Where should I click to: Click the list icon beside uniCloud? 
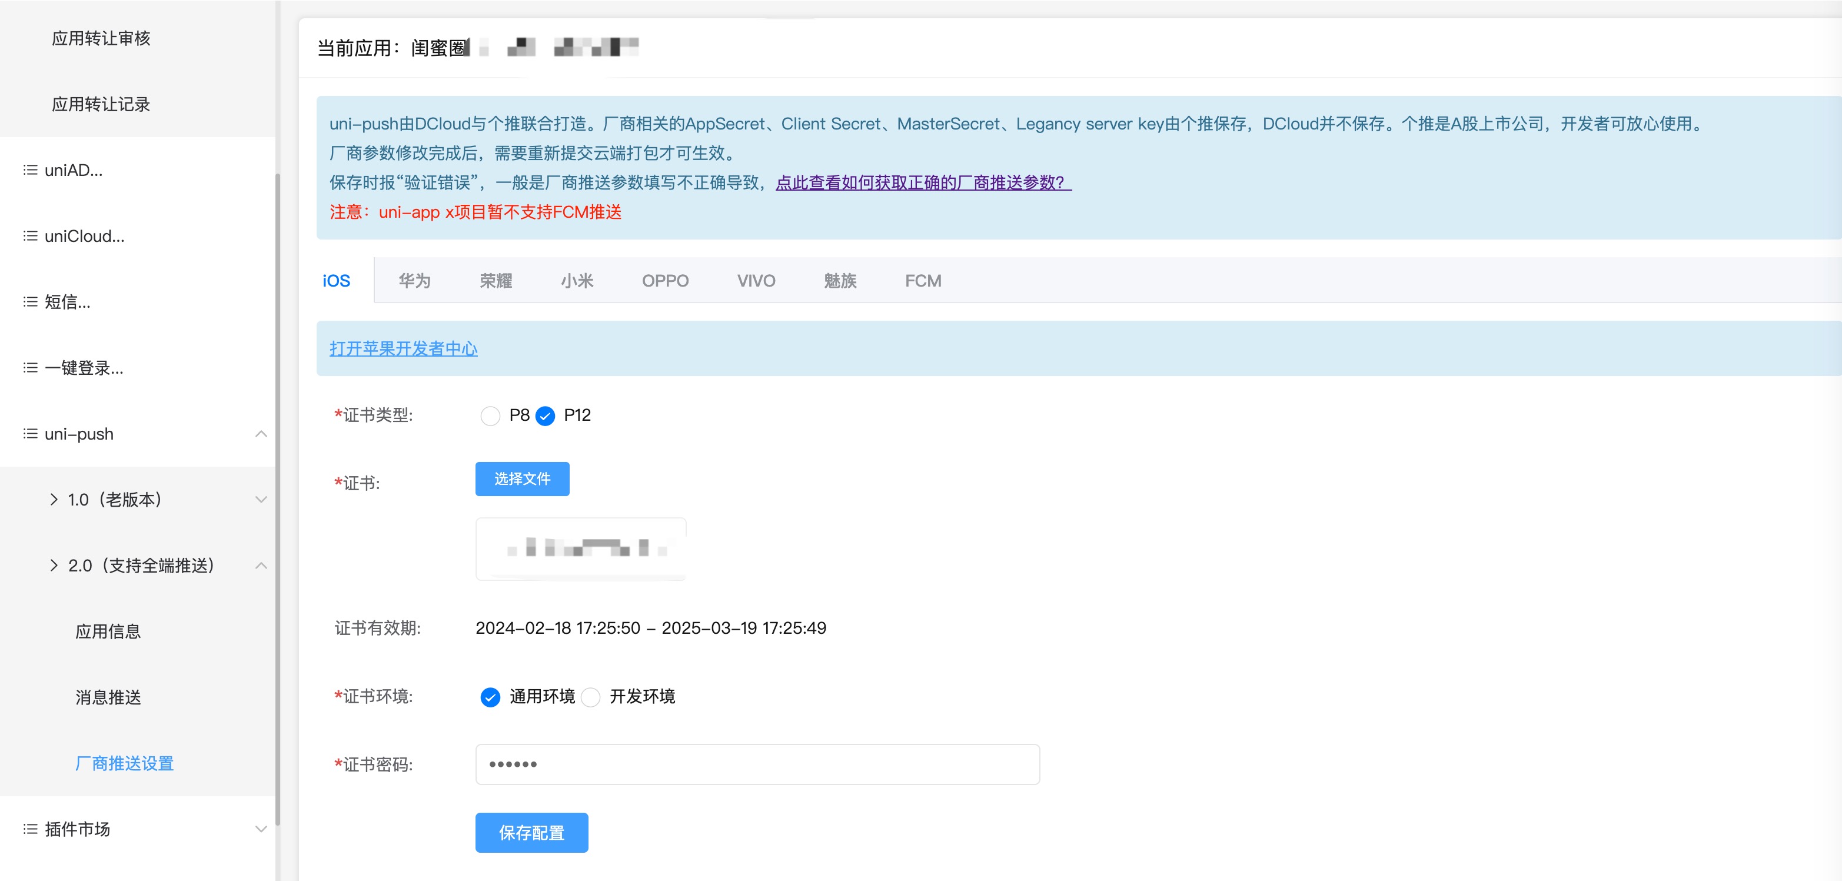pos(30,236)
